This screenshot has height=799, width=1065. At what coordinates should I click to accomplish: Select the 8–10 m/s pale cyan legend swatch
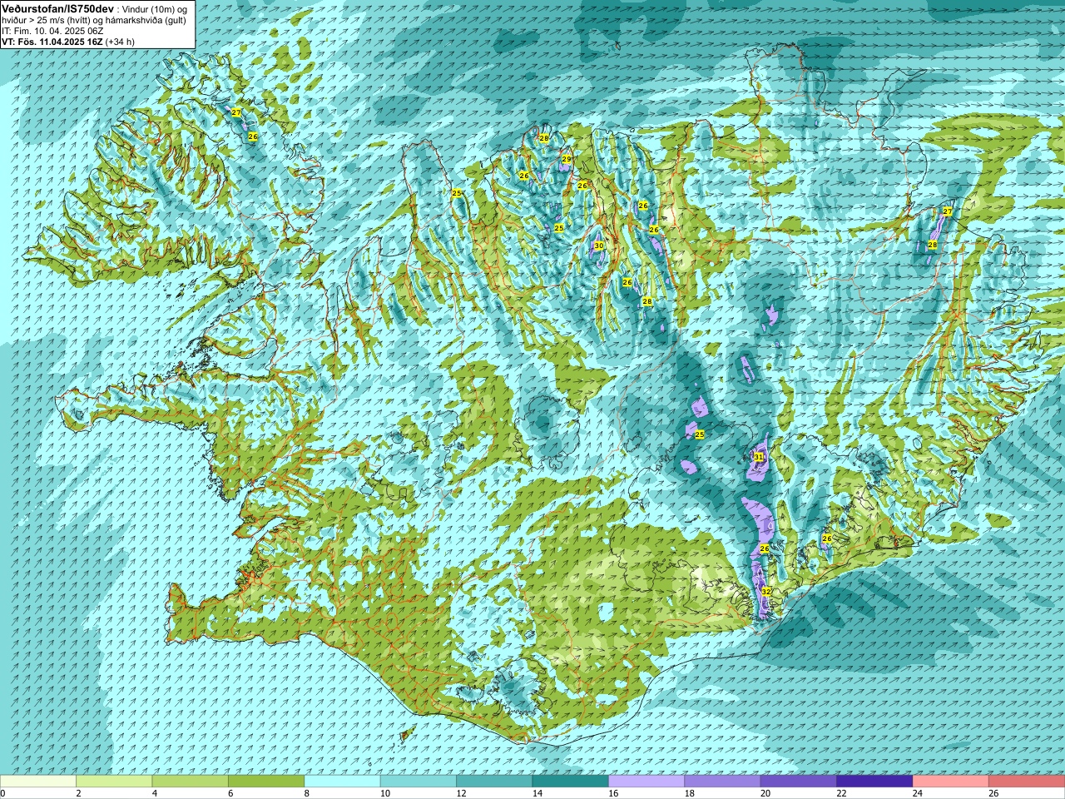click(x=342, y=782)
